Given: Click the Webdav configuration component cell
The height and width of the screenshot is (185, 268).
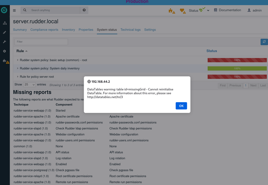Looking at the screenshot, I should pos(70,134).
